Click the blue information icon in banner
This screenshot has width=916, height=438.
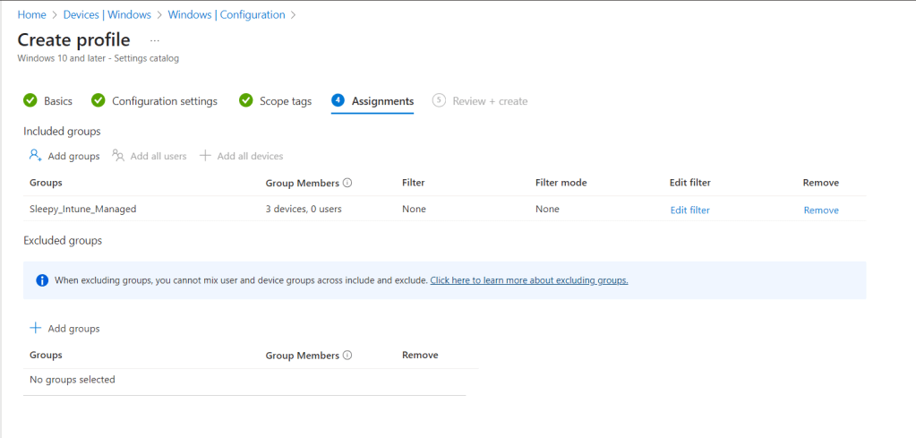coord(42,280)
